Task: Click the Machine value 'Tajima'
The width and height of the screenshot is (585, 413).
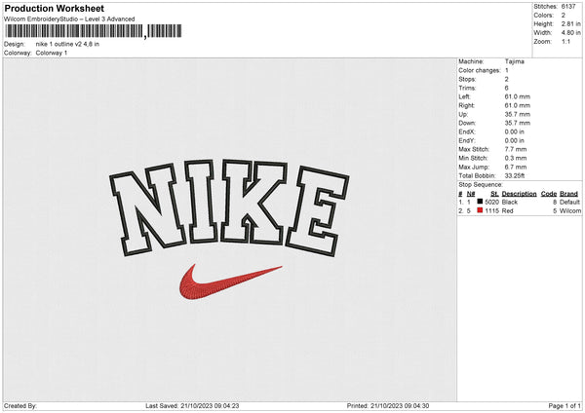Action: click(x=515, y=61)
